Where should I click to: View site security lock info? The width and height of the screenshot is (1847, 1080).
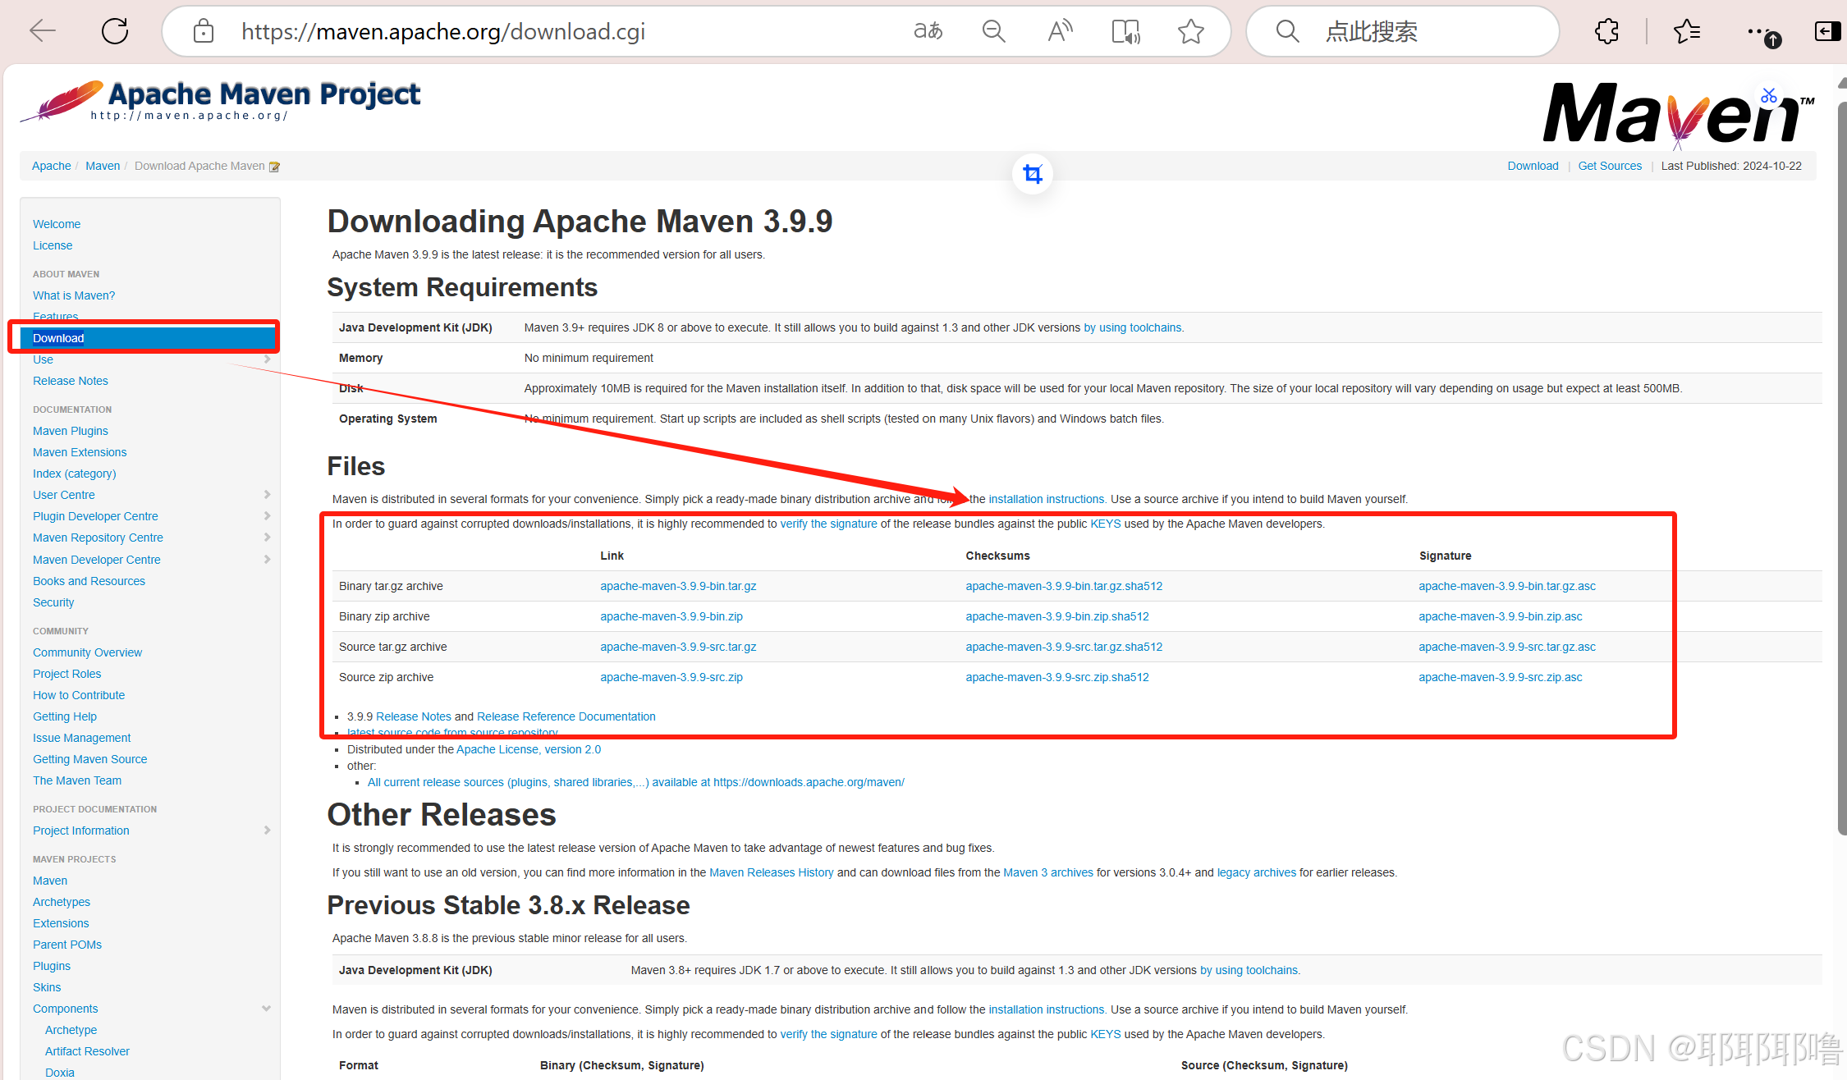[203, 31]
